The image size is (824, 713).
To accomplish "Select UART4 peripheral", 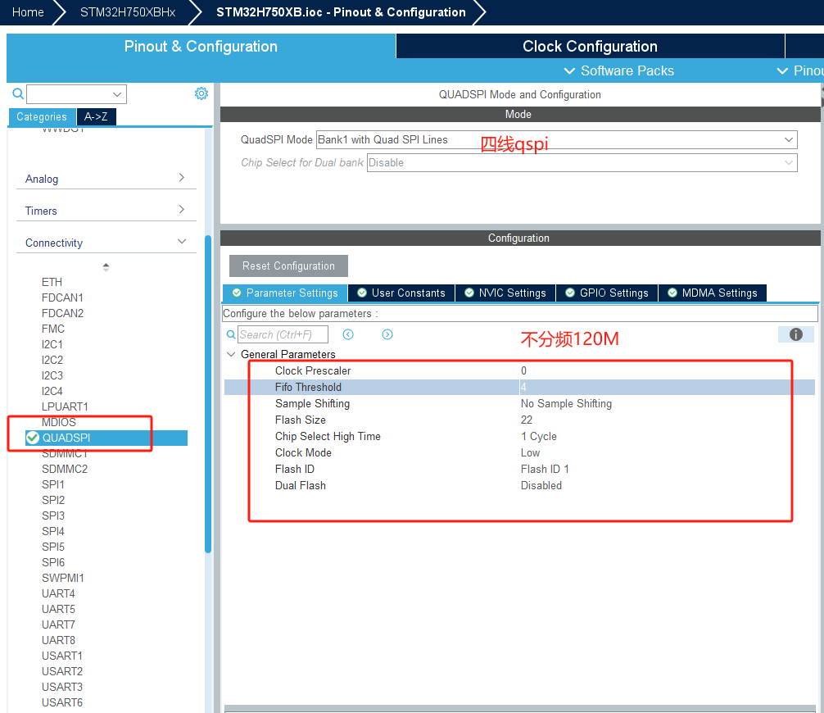I will pos(58,593).
